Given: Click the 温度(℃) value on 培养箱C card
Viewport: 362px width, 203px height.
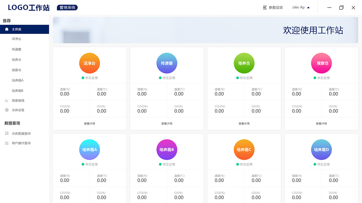Looking at the screenshot, I should pos(256,180).
